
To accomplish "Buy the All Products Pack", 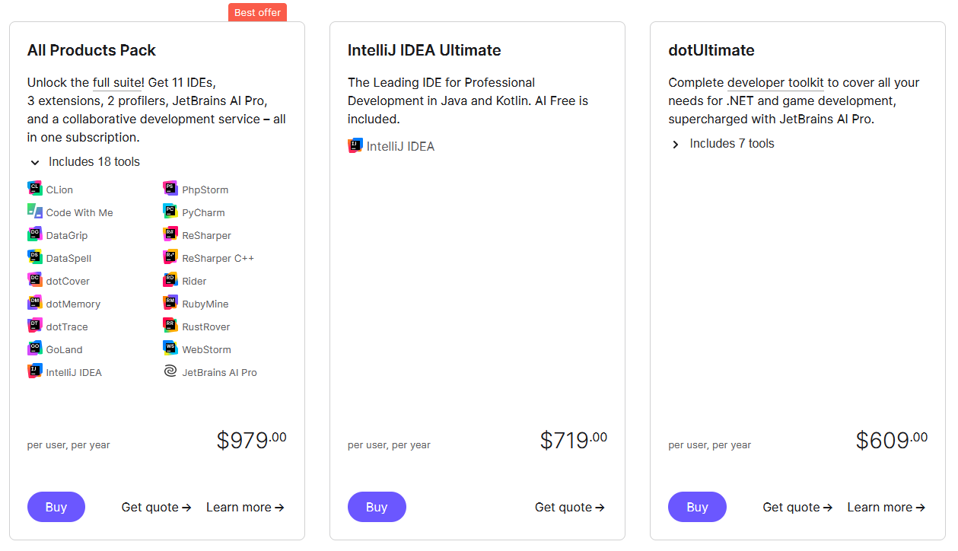I will coord(56,507).
